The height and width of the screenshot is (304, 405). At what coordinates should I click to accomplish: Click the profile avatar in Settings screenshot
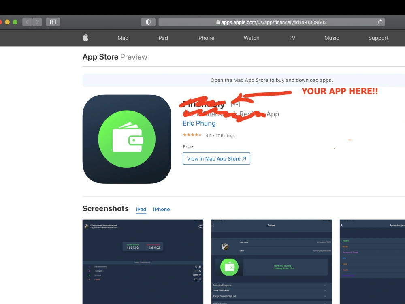click(x=225, y=246)
